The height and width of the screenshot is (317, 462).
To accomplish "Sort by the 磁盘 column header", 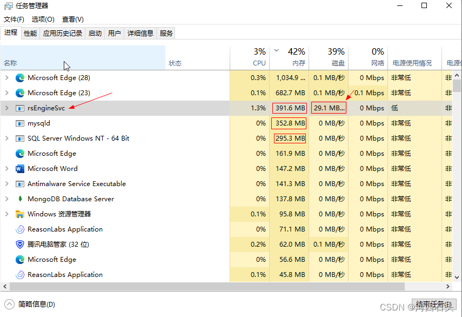I will (329, 58).
